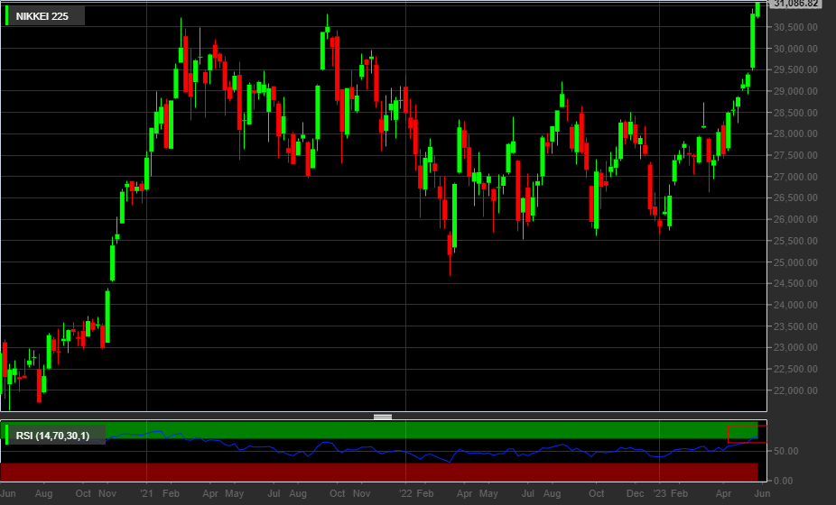Click the 29,500.00 price axis label
Screen dimensions: 836x505
pos(795,69)
